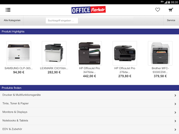179x134 pixels.
Task: Focus the Suchbegriff eingeben search field
Action: [x=62, y=21]
